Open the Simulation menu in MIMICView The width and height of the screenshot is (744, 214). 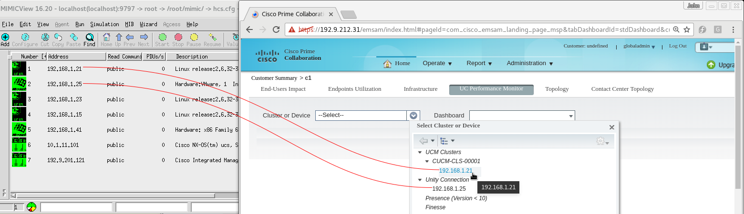(x=104, y=24)
